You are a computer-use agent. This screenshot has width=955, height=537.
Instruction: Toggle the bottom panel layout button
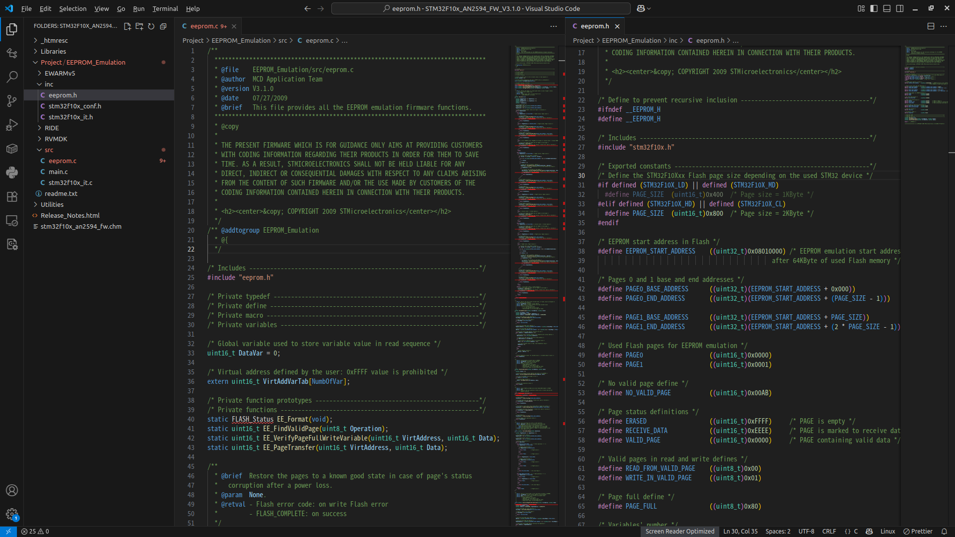click(887, 8)
